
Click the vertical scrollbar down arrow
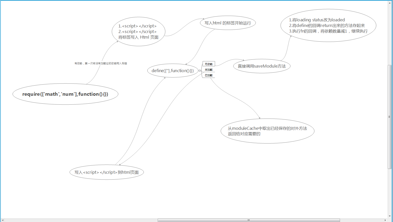[x=390, y=216]
